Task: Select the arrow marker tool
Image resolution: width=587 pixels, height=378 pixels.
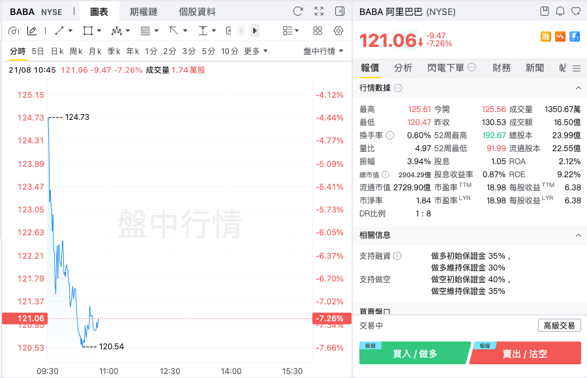Action: (173, 31)
